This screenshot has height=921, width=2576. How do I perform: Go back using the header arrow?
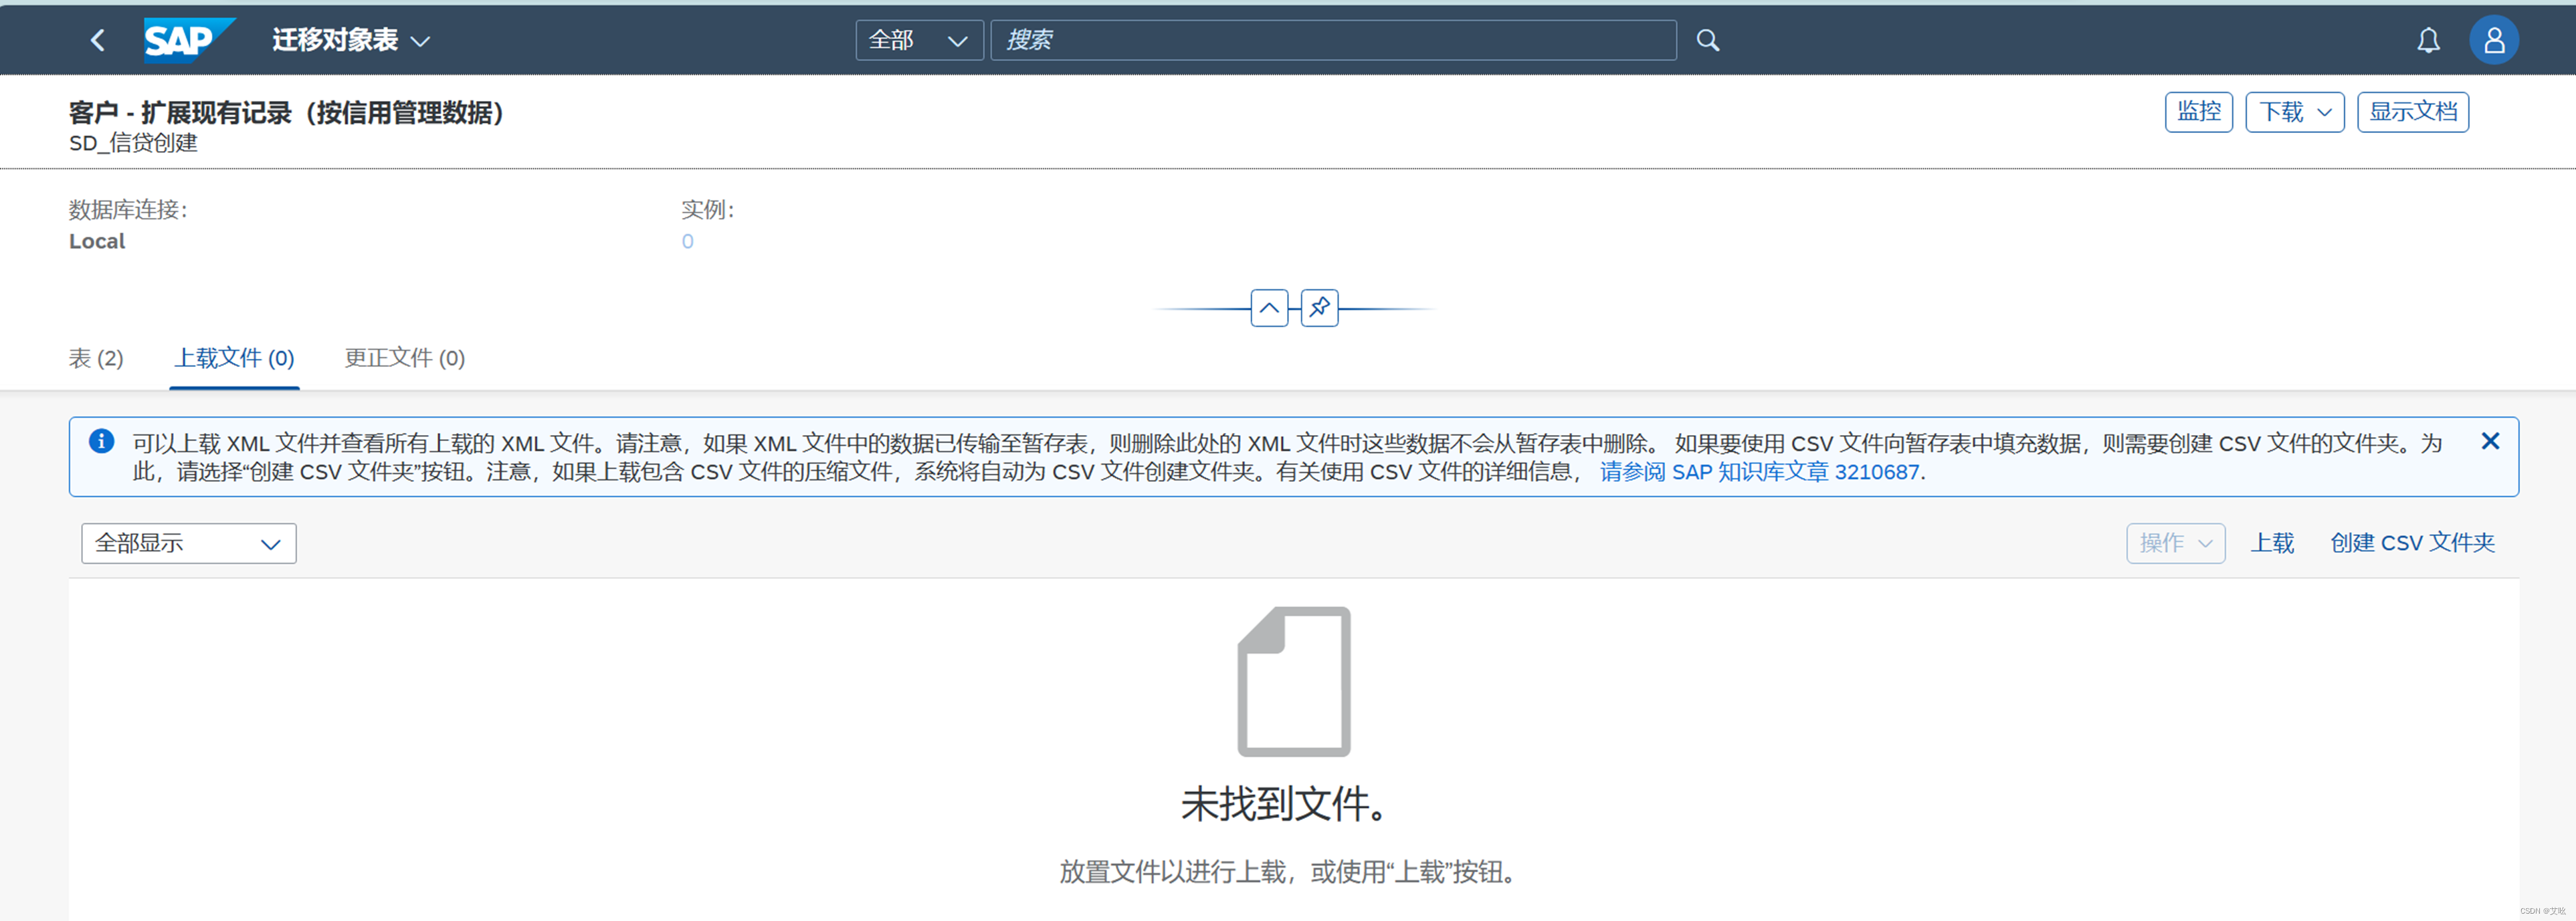pyautogui.click(x=98, y=40)
